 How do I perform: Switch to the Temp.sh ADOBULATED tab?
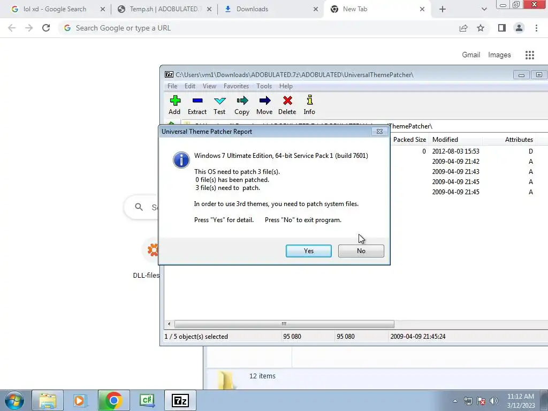[x=164, y=9]
